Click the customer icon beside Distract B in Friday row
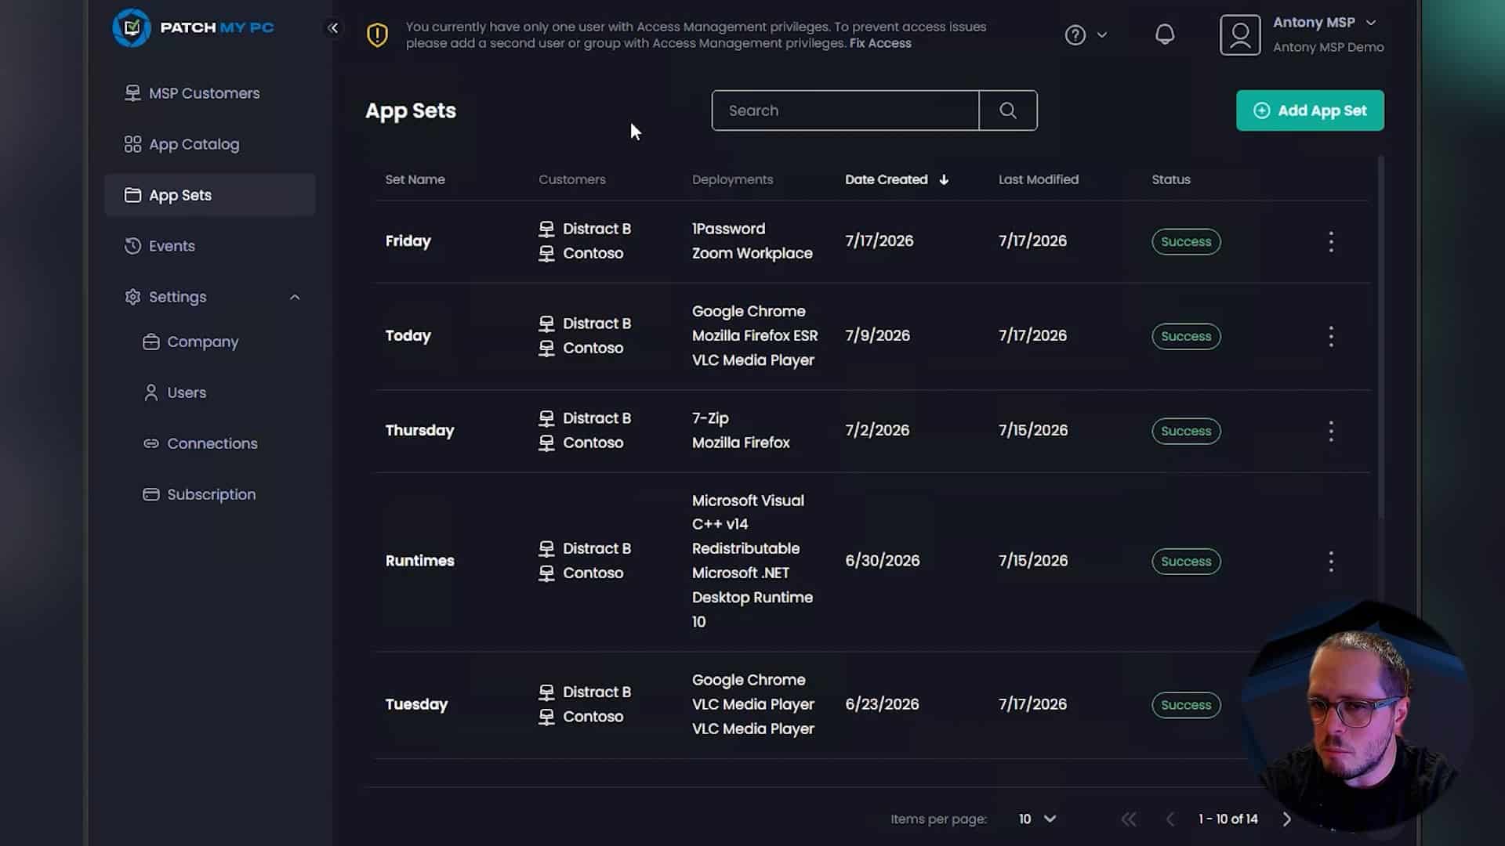The width and height of the screenshot is (1505, 846). tap(546, 229)
